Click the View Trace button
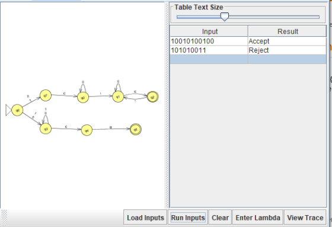 305,218
